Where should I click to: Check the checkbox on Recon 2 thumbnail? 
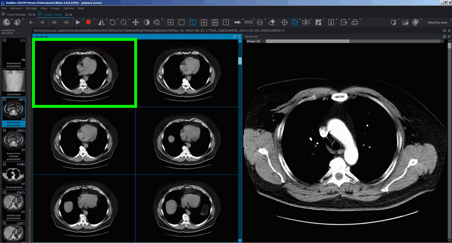pos(5,131)
